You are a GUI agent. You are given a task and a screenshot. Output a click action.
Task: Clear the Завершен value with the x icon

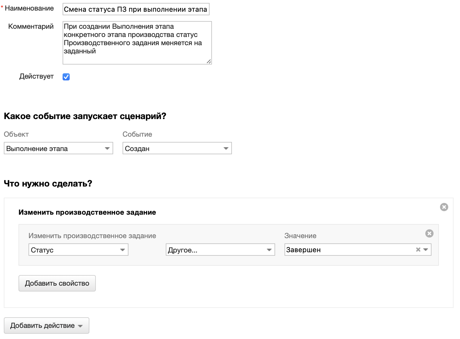(x=418, y=250)
